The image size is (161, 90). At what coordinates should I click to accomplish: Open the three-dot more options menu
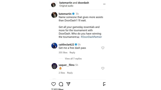click(x=104, y=4)
